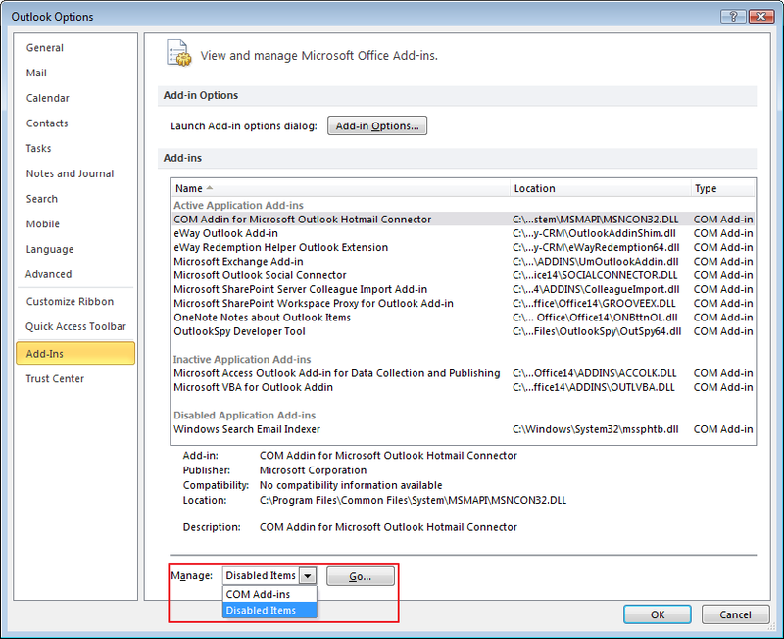Screen dimensions: 784x639
Task: Select eWay Outlook Add-in row
Action: point(463,233)
